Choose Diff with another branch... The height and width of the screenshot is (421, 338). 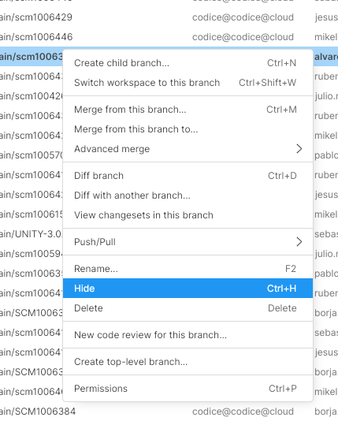(188, 196)
